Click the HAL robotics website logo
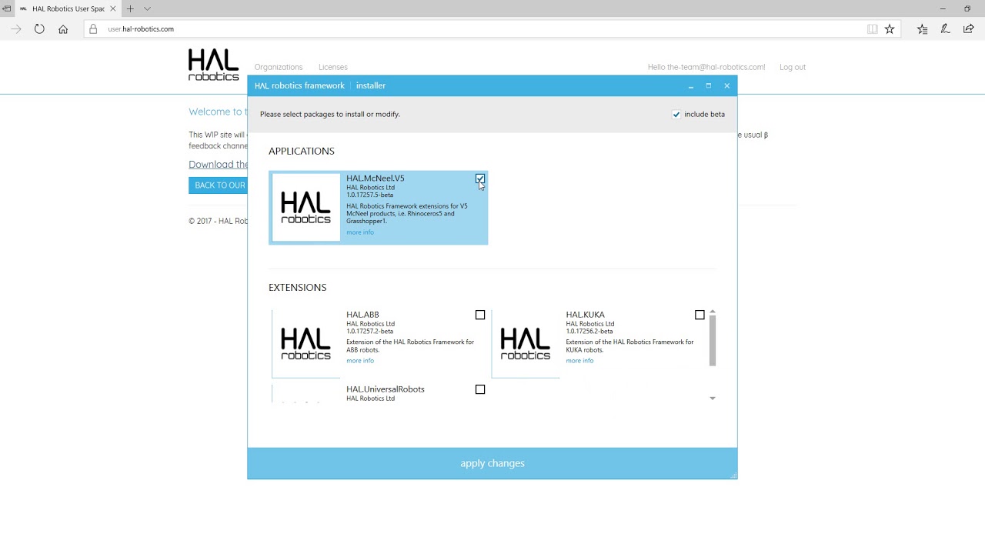This screenshot has width=985, height=554. [x=213, y=65]
